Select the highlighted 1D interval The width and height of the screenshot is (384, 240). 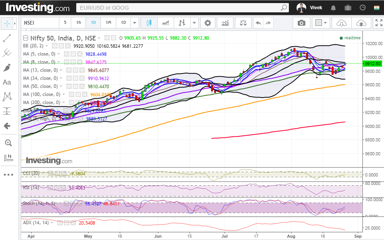point(93,22)
